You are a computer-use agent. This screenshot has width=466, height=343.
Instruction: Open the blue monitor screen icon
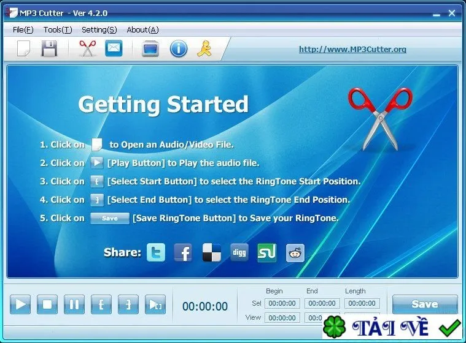click(x=150, y=48)
